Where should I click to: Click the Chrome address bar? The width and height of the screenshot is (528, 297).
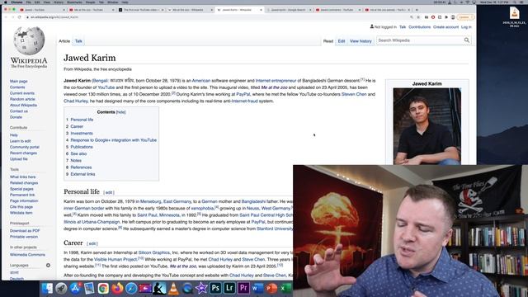coord(215,16)
